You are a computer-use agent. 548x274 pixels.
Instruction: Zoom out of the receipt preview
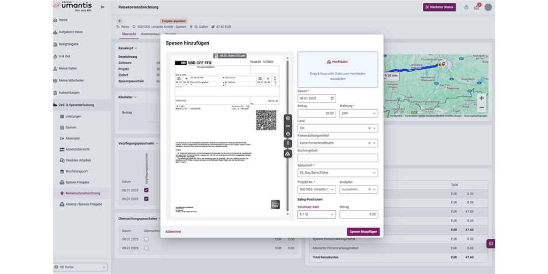coord(288,134)
